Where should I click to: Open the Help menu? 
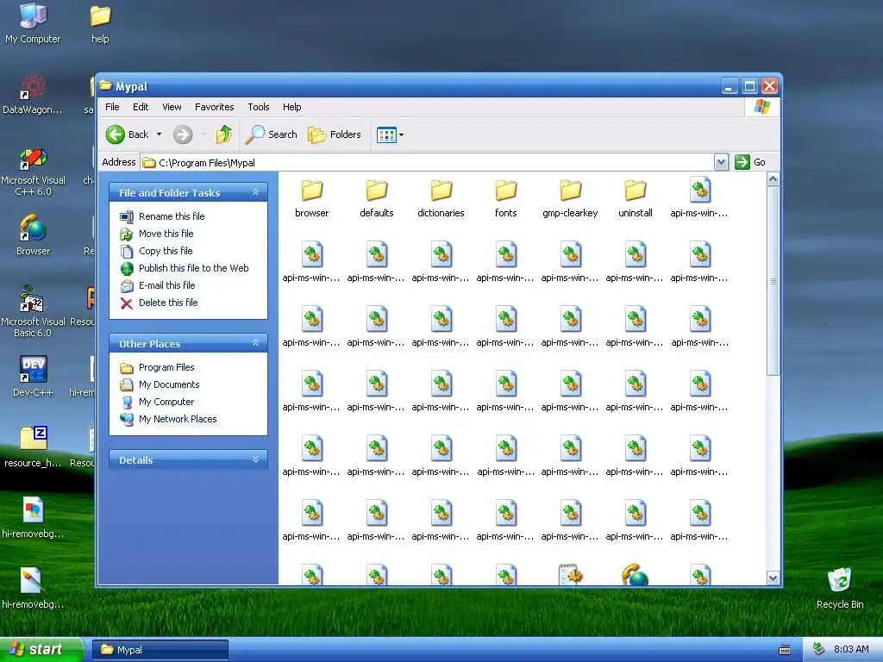[x=291, y=107]
